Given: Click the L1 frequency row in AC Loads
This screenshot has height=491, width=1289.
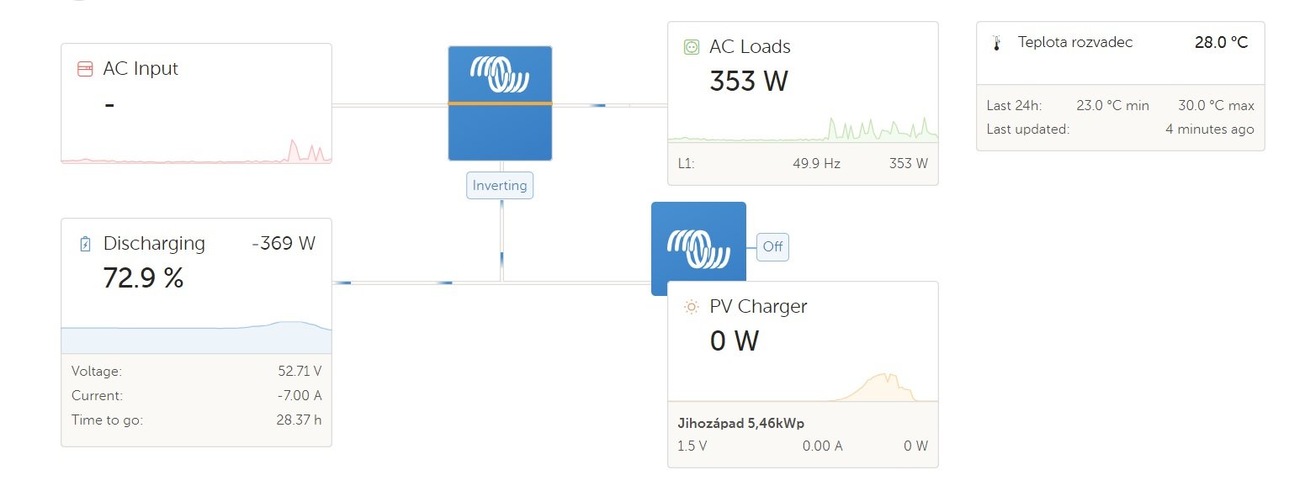Looking at the screenshot, I should pos(803,163).
